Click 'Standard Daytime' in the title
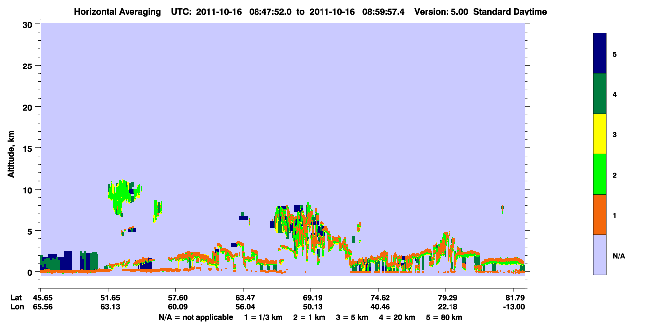 [x=510, y=12]
